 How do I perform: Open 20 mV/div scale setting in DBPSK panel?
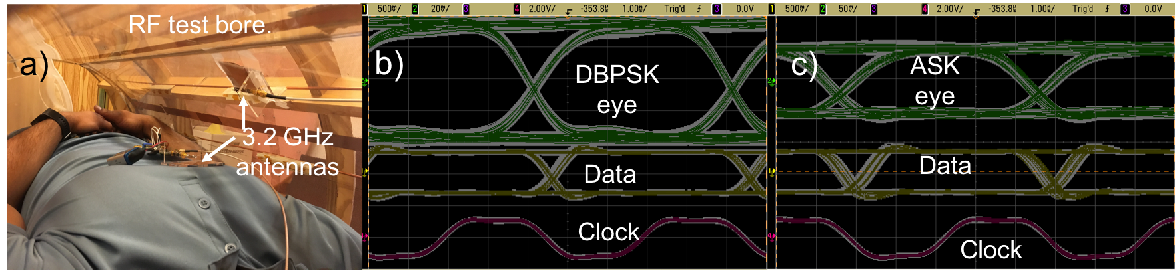(x=440, y=9)
